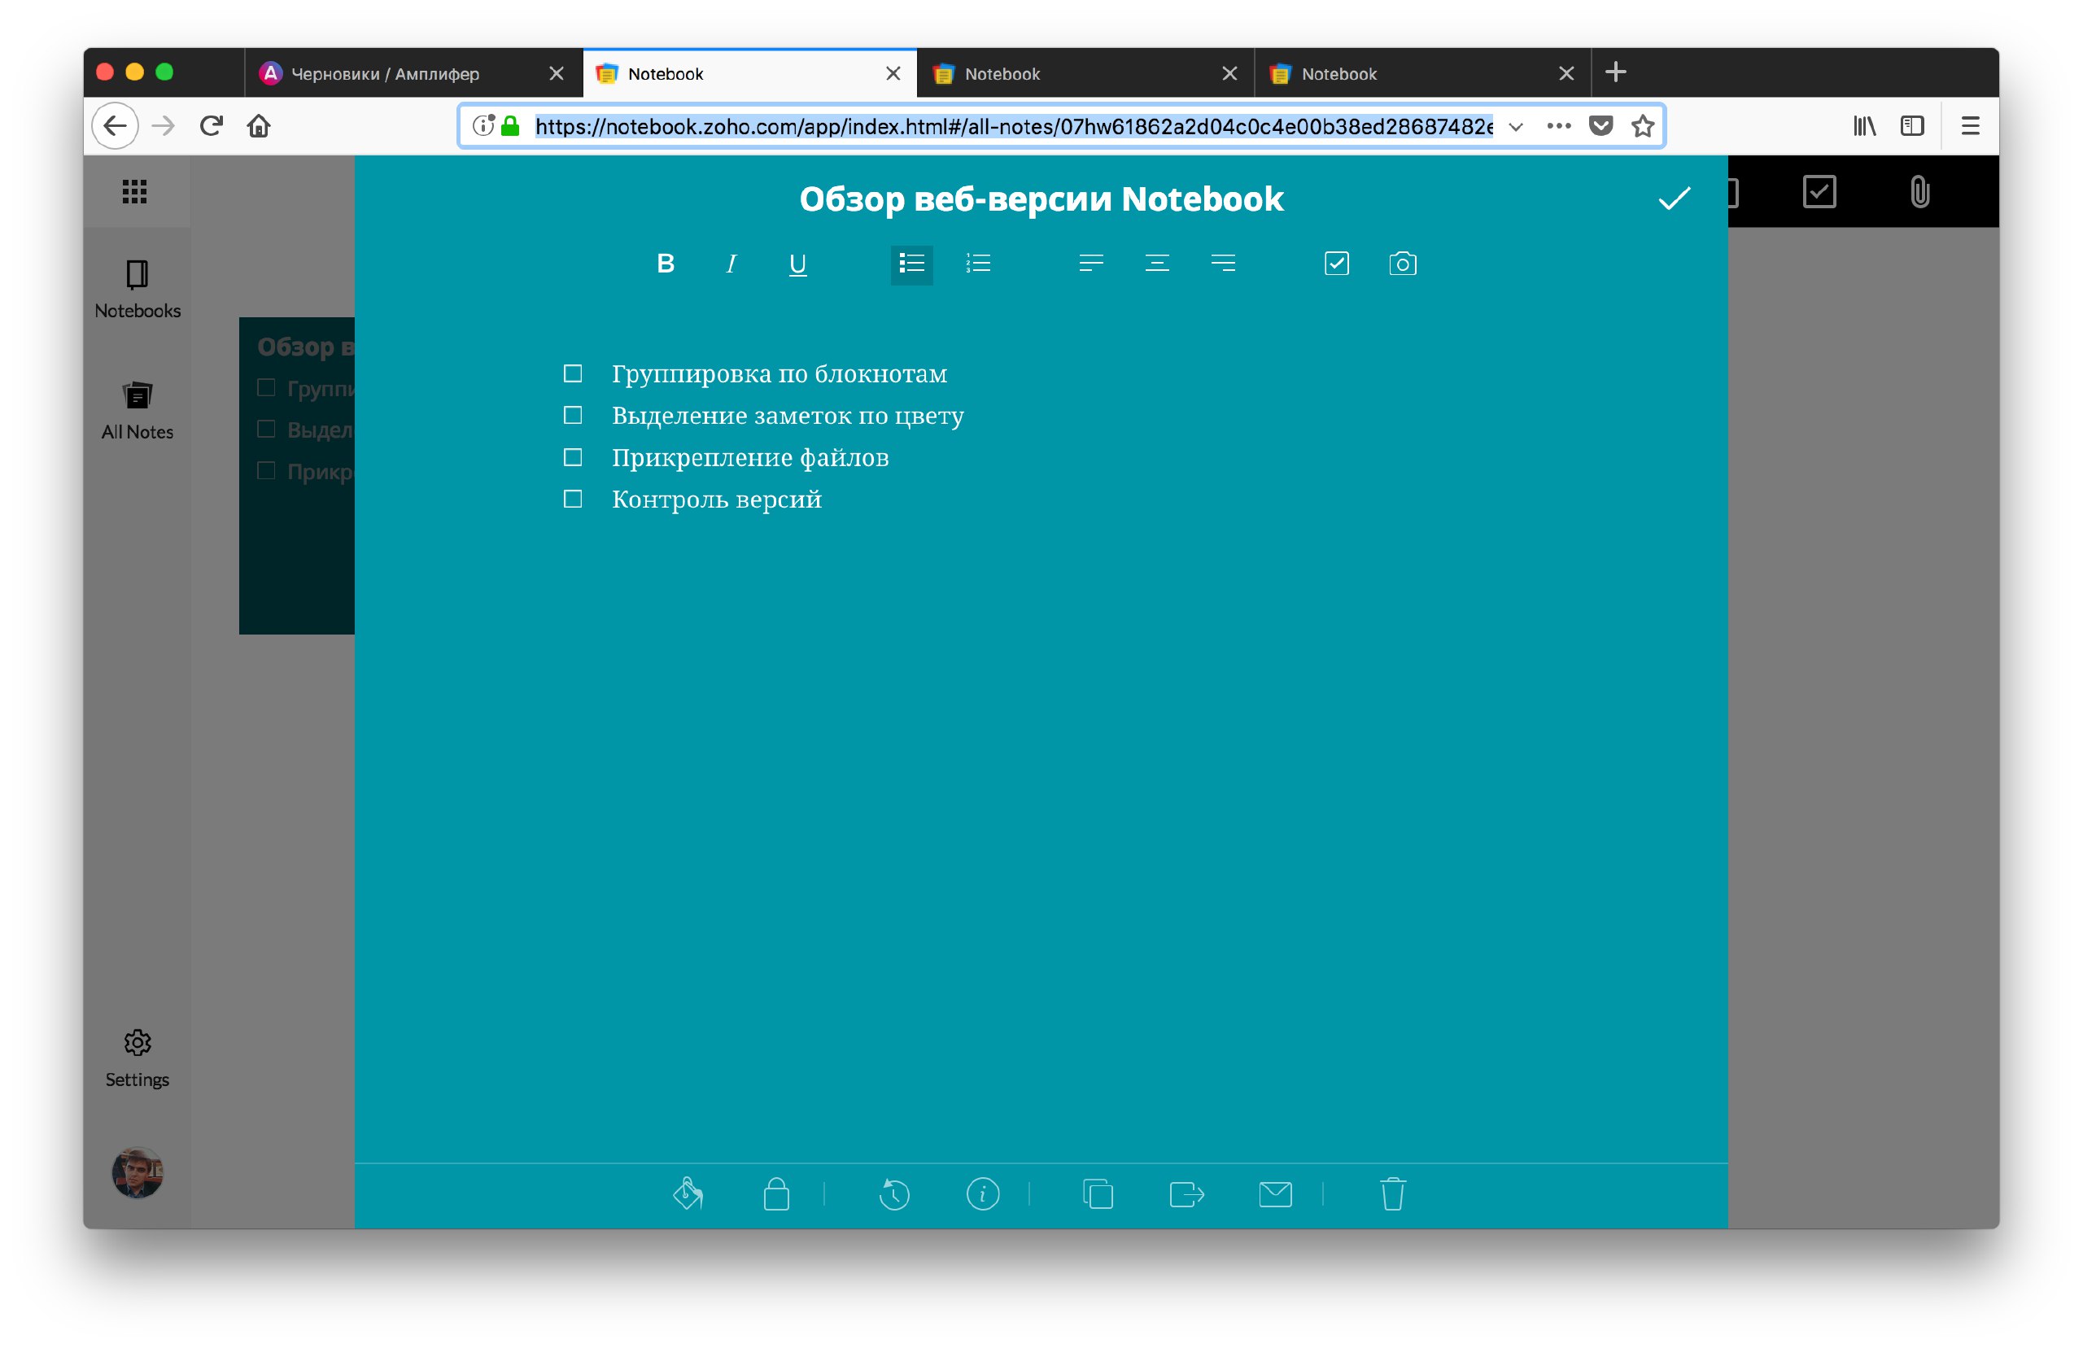Check the 'Контроль версий' item

point(572,499)
